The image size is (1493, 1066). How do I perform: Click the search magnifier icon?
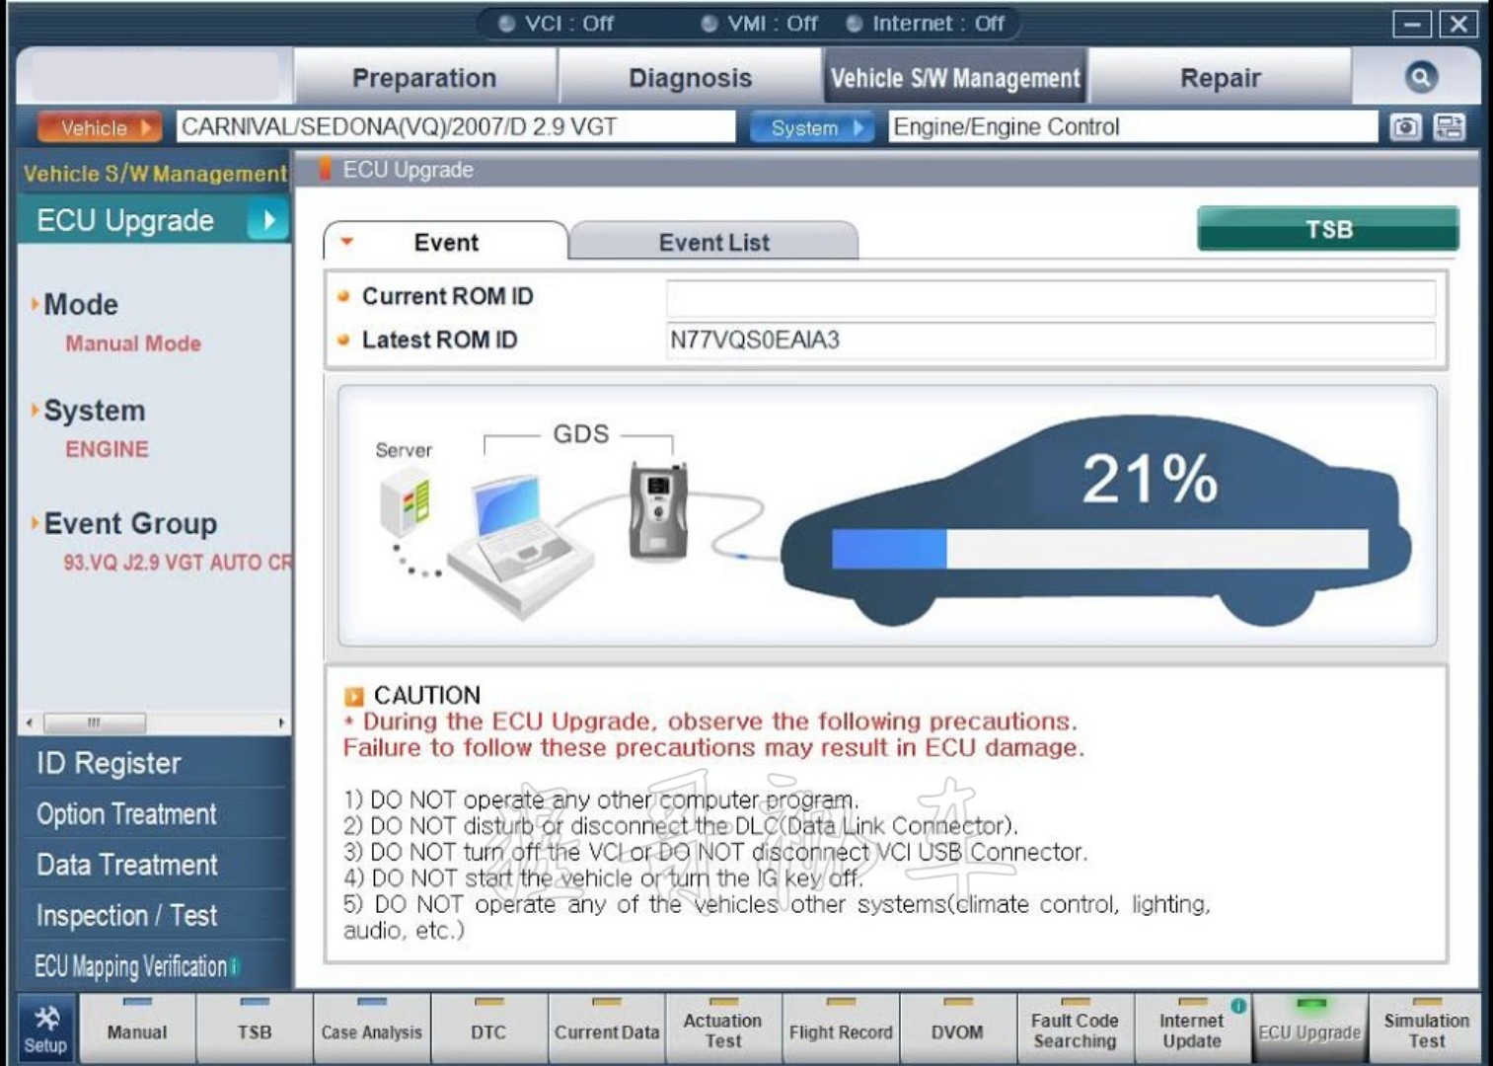point(1420,77)
